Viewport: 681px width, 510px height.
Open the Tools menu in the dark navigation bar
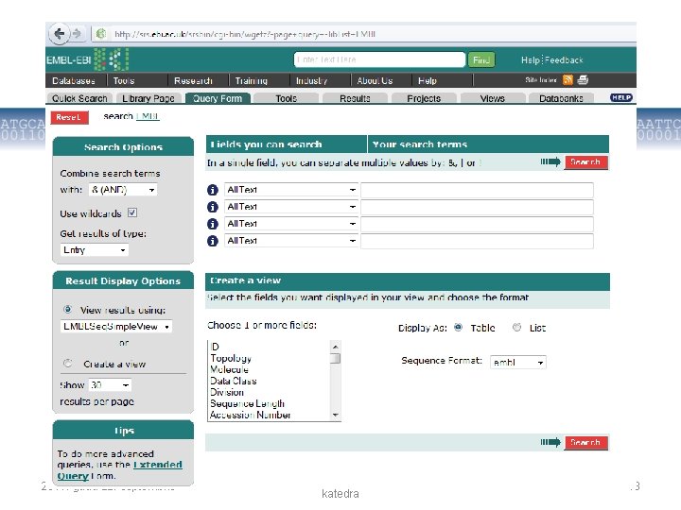pos(124,80)
